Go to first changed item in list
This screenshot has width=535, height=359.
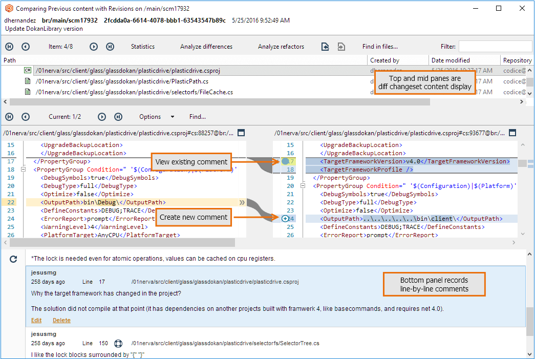[9, 47]
